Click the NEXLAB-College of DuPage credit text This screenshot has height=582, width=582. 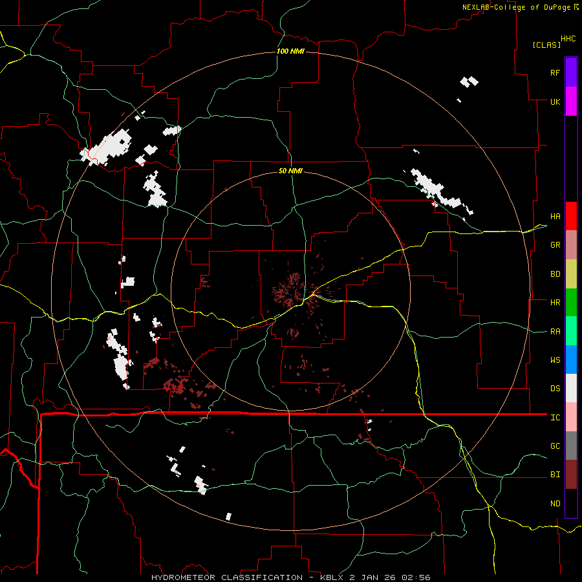tap(516, 7)
